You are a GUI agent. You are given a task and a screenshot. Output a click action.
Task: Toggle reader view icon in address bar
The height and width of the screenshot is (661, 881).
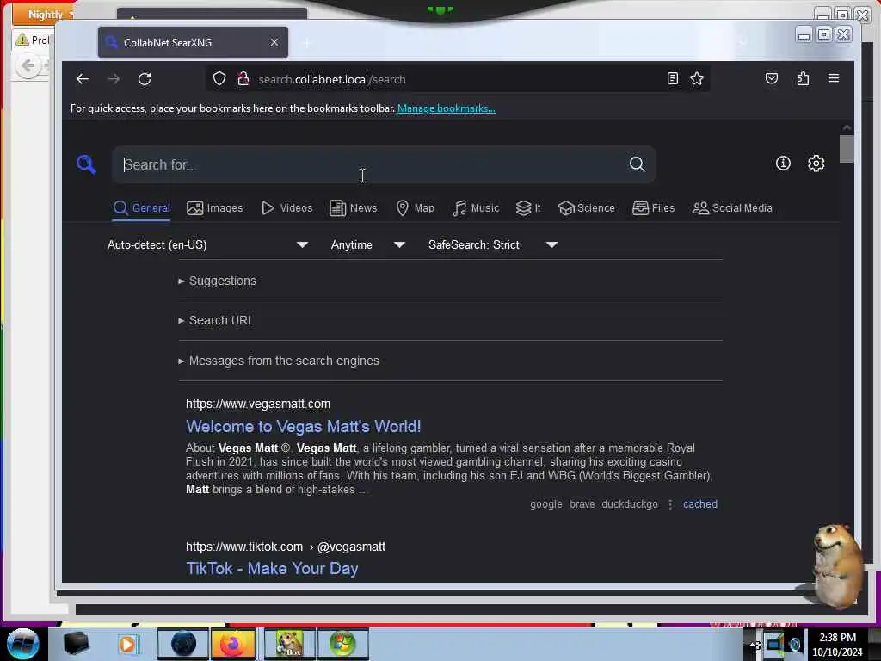[x=673, y=78]
